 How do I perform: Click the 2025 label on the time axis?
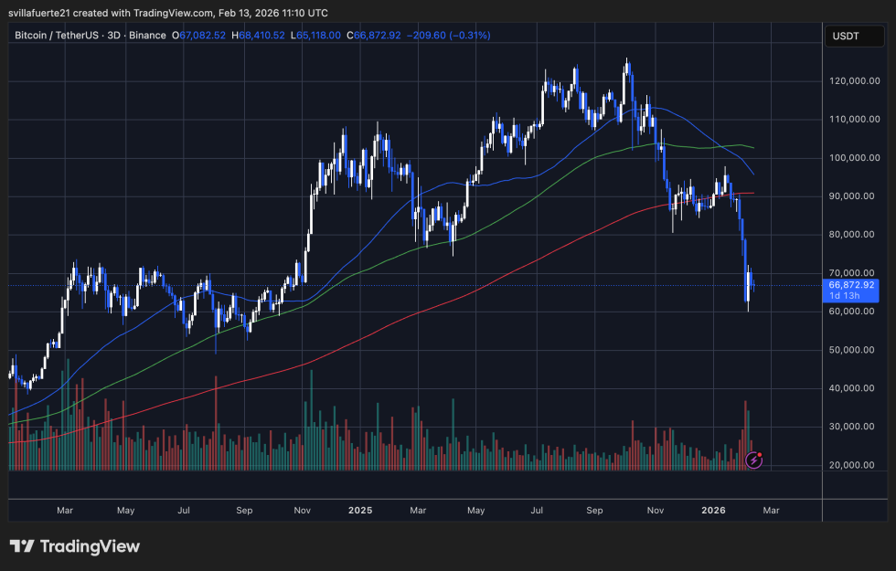pos(360,511)
